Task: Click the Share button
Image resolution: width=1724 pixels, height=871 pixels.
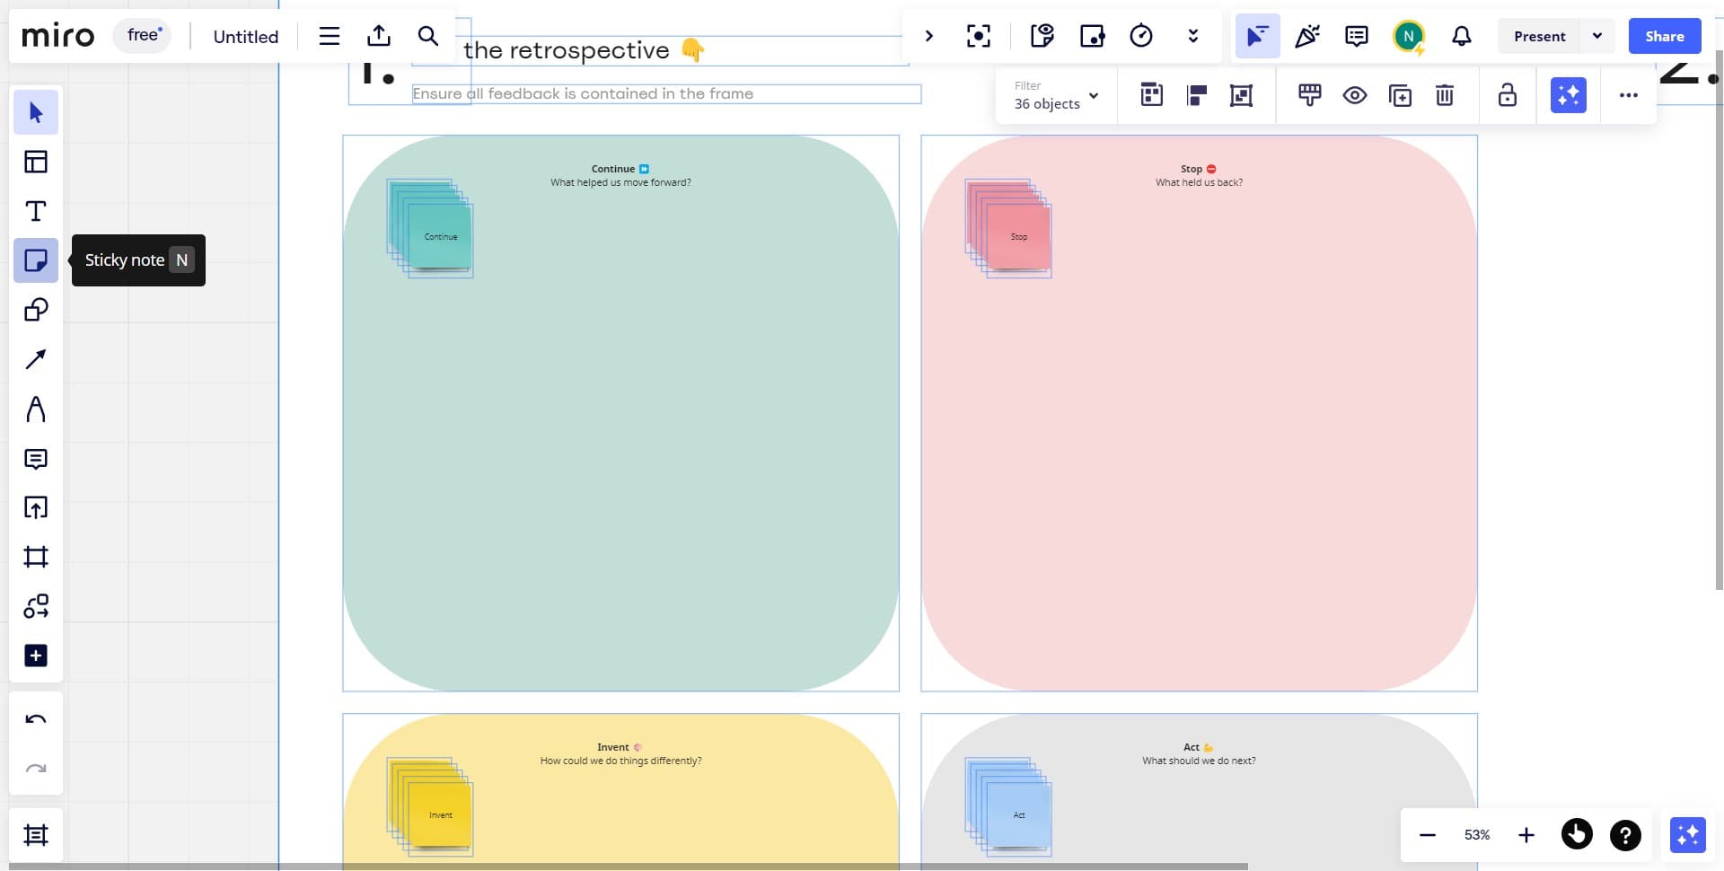Action: click(1664, 36)
